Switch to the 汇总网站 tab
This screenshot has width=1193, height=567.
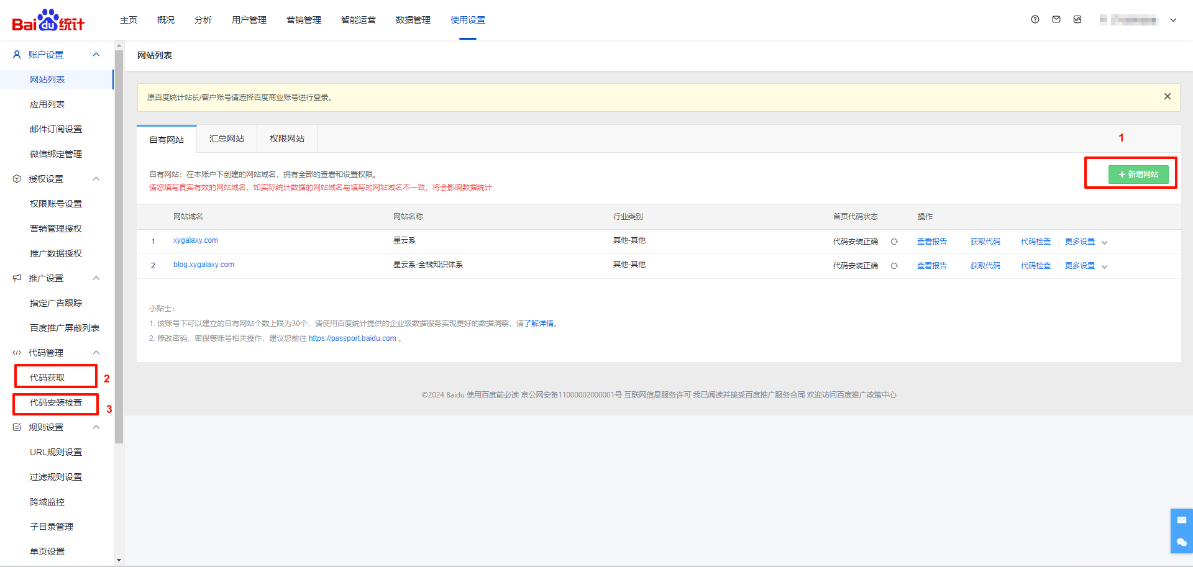(227, 139)
